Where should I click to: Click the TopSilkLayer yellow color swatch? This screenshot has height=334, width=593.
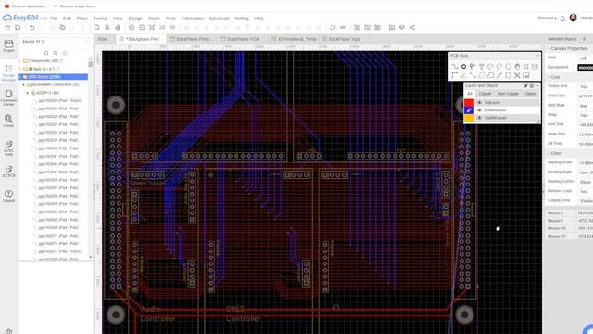(469, 118)
